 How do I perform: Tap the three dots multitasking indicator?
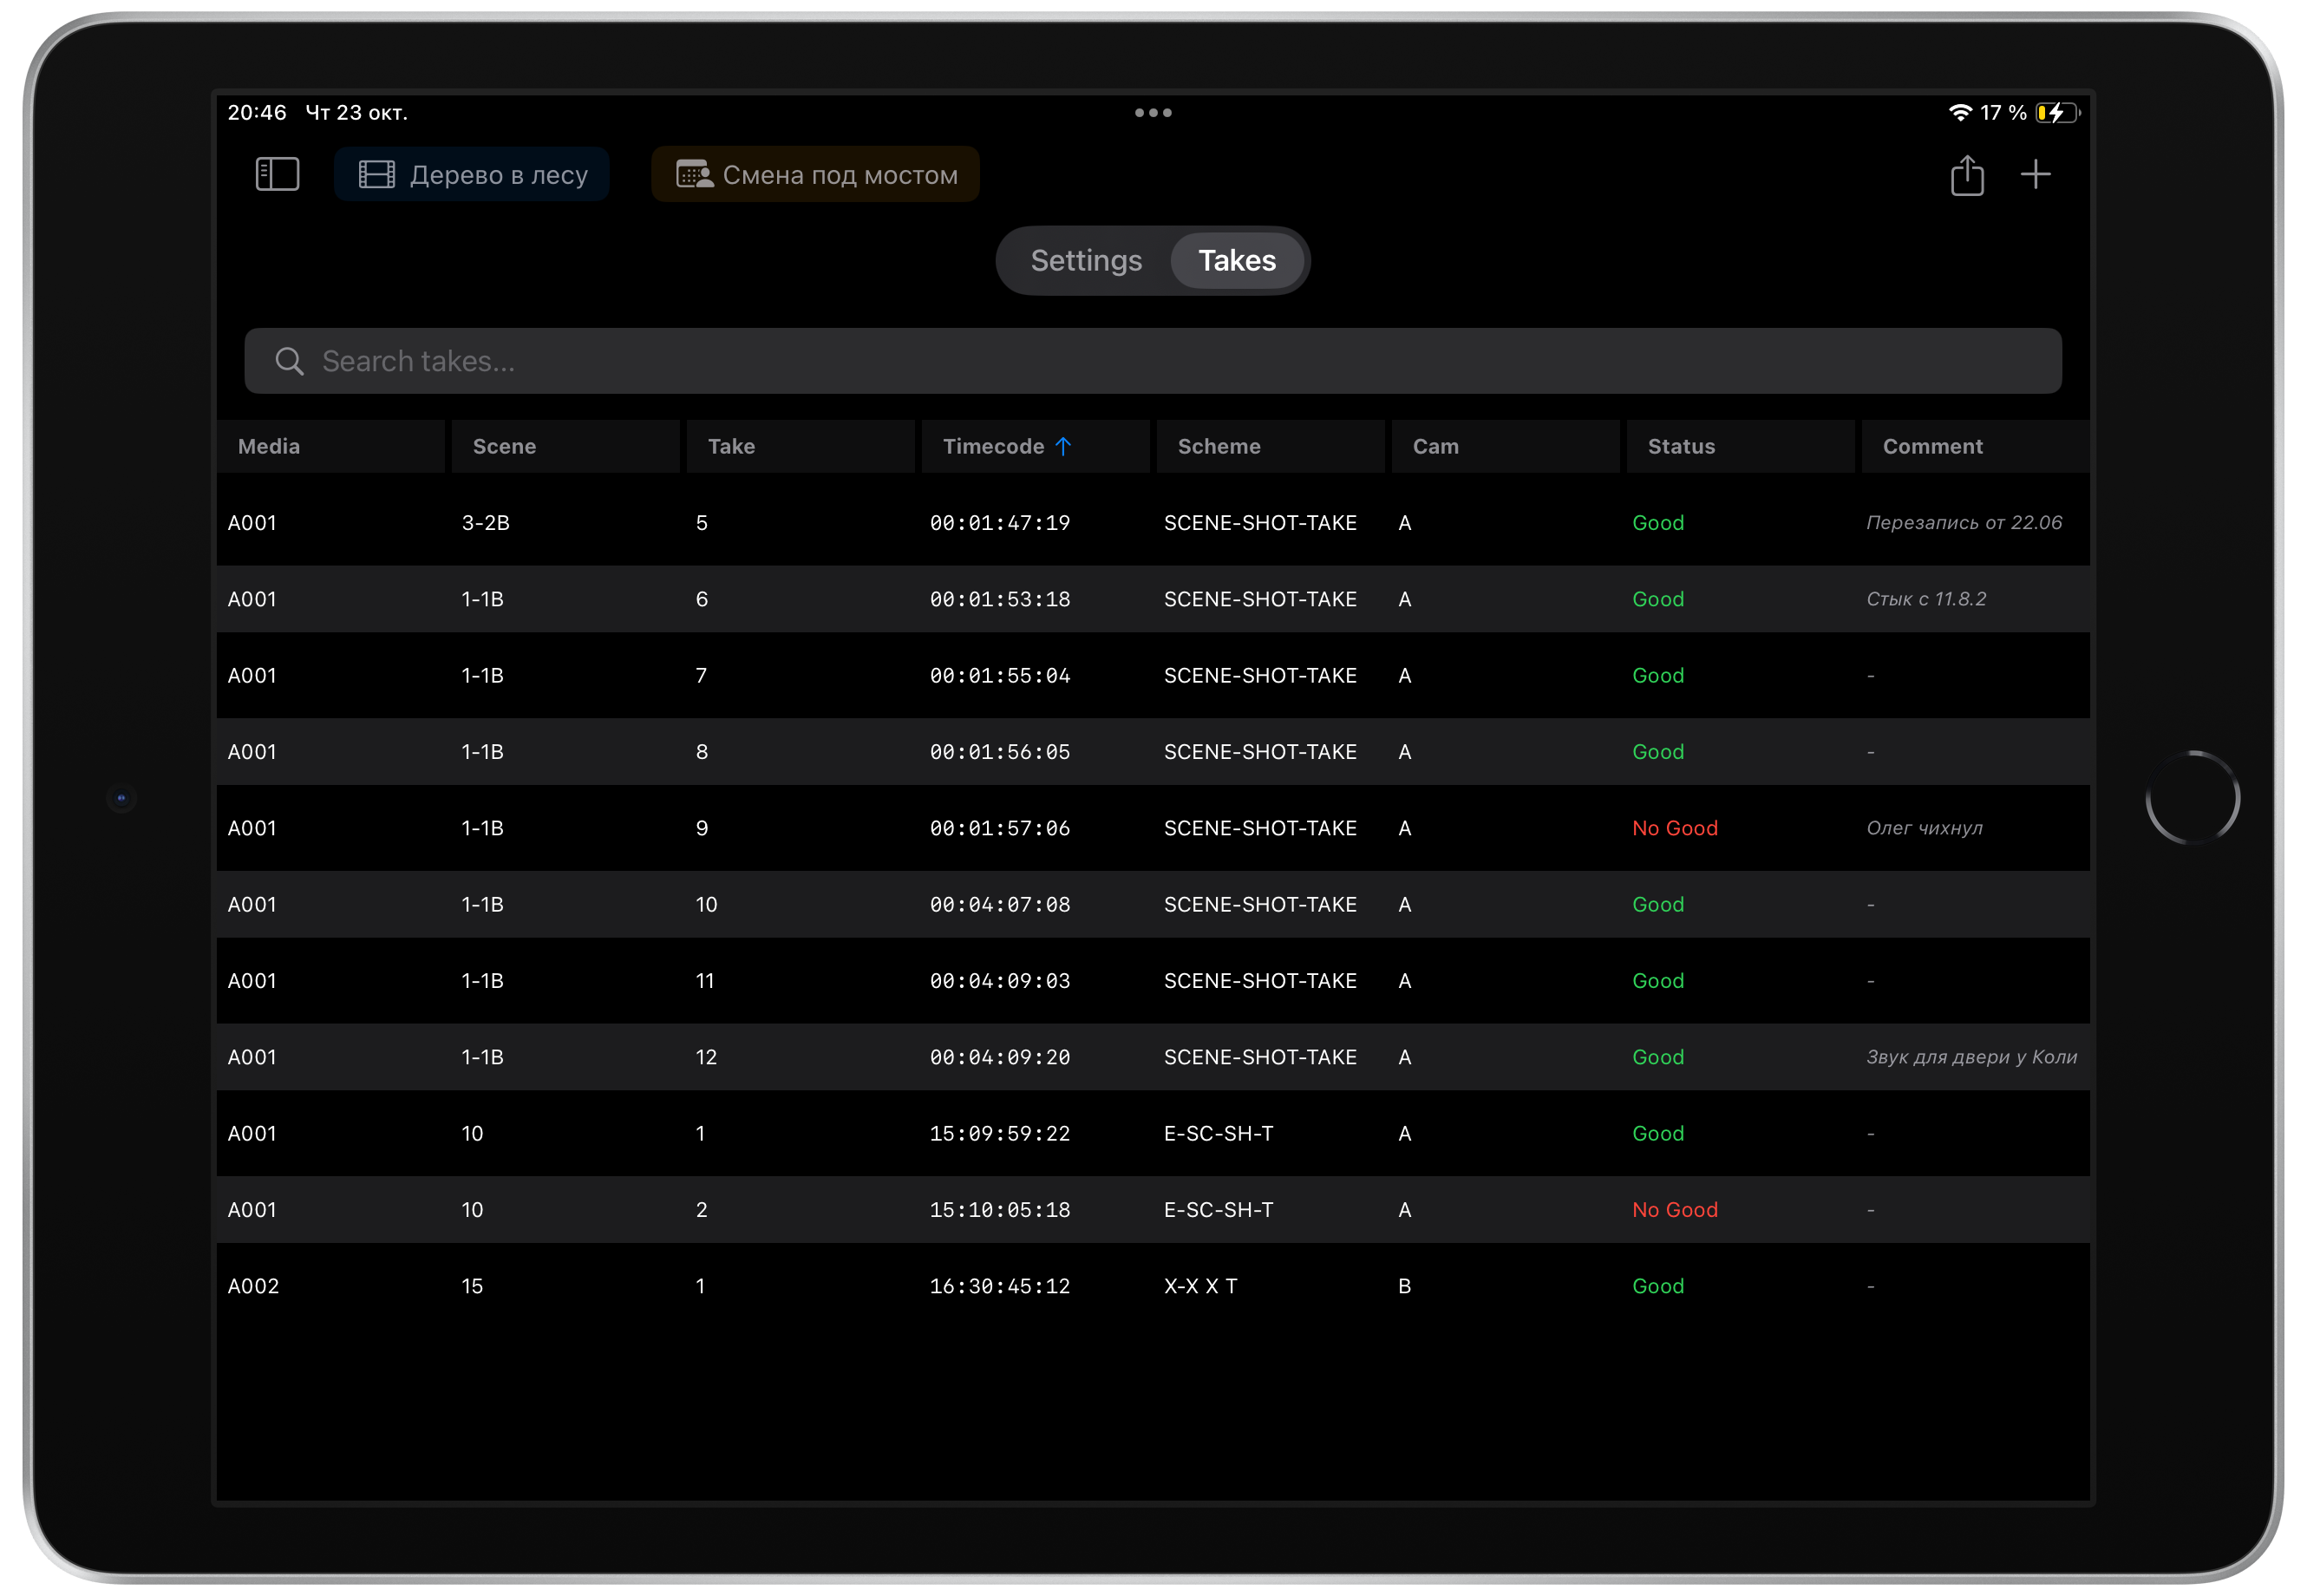coord(1153,113)
